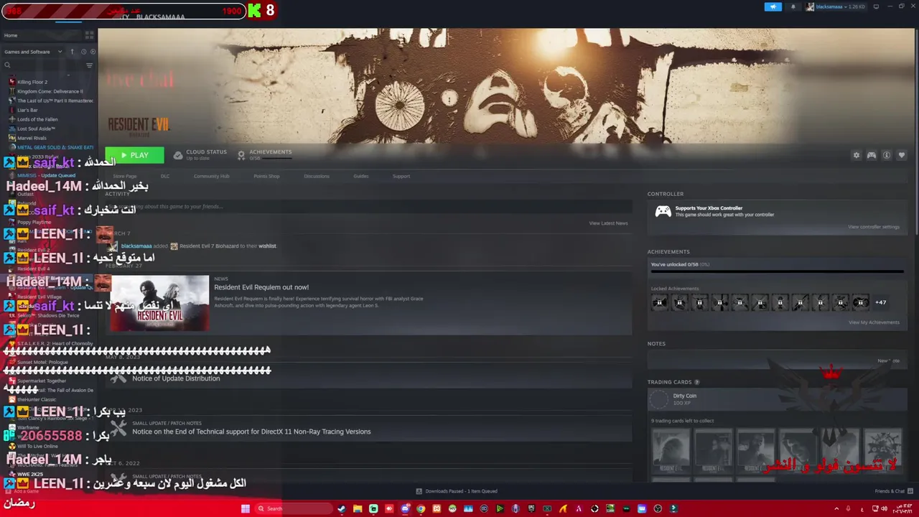Open the Points Shop tab
Image resolution: width=919 pixels, height=517 pixels.
266,176
